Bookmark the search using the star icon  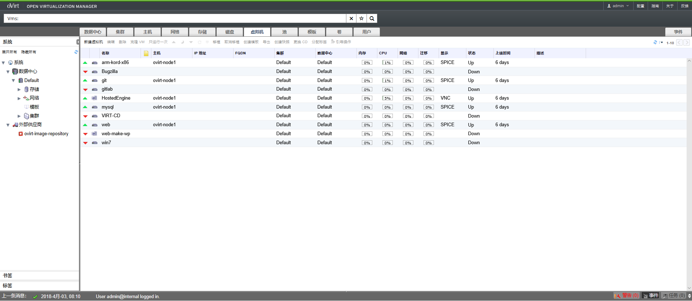click(x=361, y=18)
